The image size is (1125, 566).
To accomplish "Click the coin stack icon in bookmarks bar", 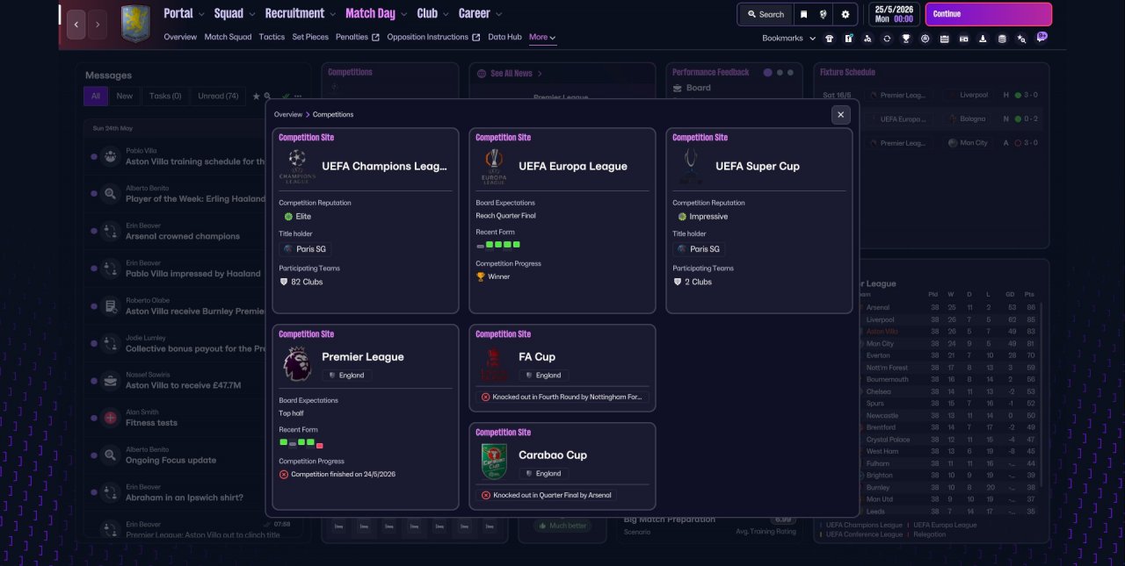I will (x=1002, y=39).
